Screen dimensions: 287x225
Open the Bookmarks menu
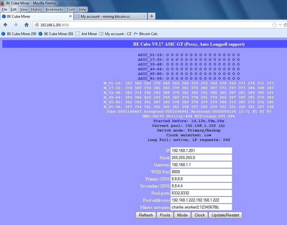tap(54, 9)
